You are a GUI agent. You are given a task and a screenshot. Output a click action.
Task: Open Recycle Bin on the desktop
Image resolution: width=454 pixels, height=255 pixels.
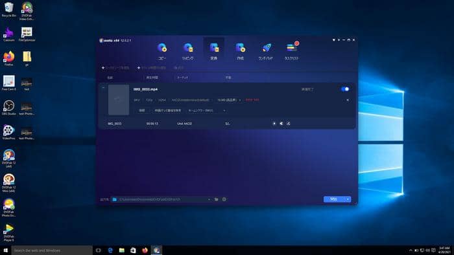pyautogui.click(x=8, y=10)
